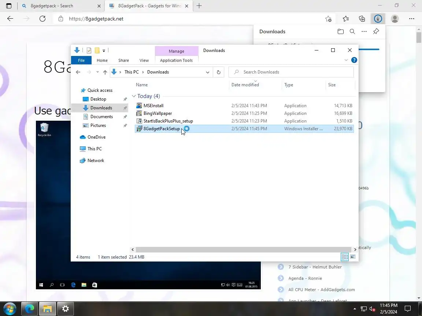Refresh the 8gadgetpack.net page
422x316 pixels.
click(42, 19)
